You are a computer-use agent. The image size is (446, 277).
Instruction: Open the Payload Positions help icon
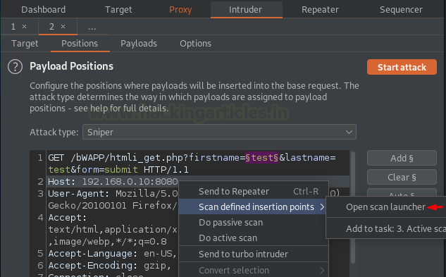tap(15, 67)
